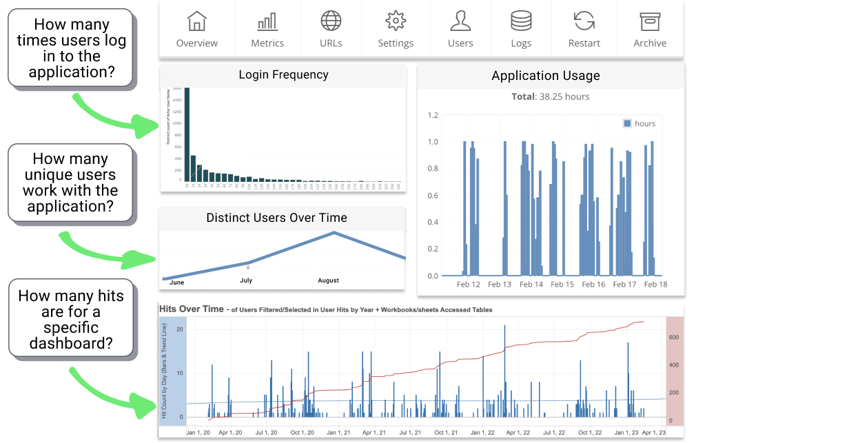Open the Metrics bar chart icon

click(267, 21)
